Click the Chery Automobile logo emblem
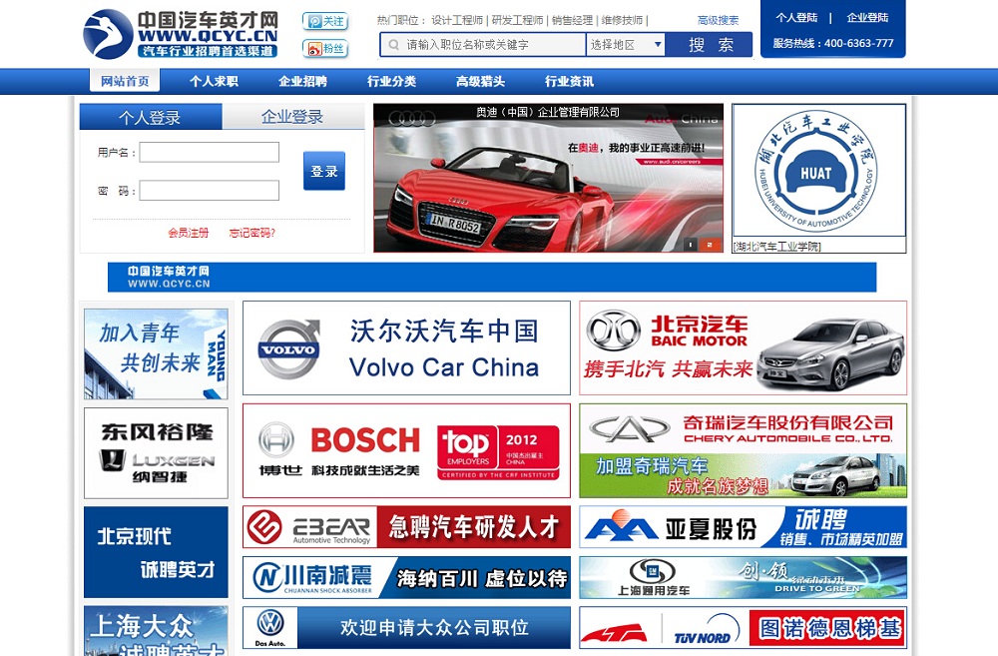The width and height of the screenshot is (998, 656). tap(629, 429)
